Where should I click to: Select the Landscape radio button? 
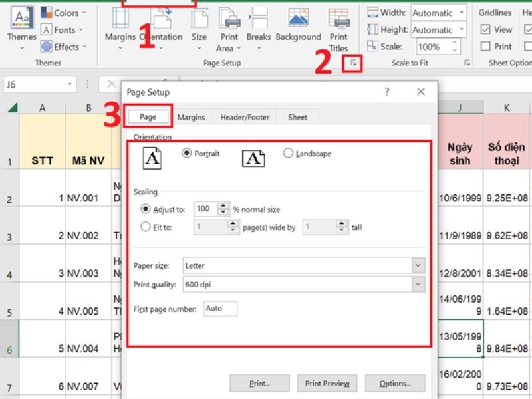coord(288,153)
